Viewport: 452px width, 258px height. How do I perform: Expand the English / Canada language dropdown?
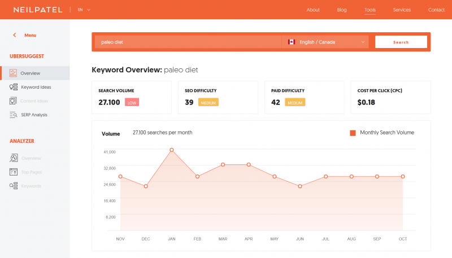325,42
